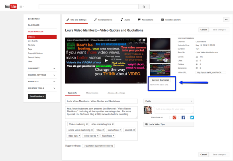Switch to the Audio tab
This screenshot has width=233, height=161.
pos(125,20)
